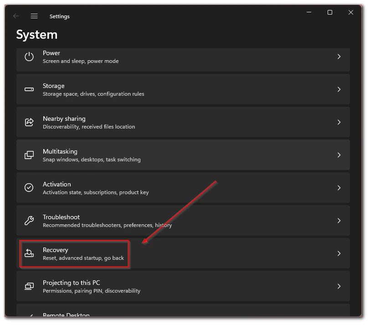Viewport: 370px width, 325px height.
Task: Click the Recovery icon
Action: tap(29, 253)
